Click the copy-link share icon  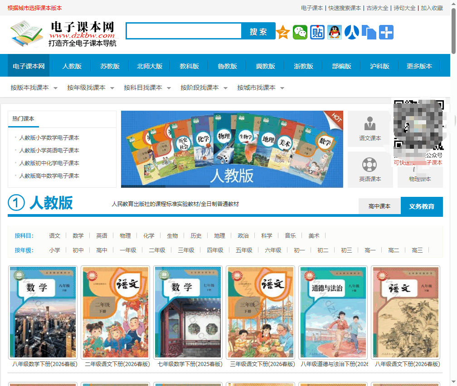click(369, 32)
